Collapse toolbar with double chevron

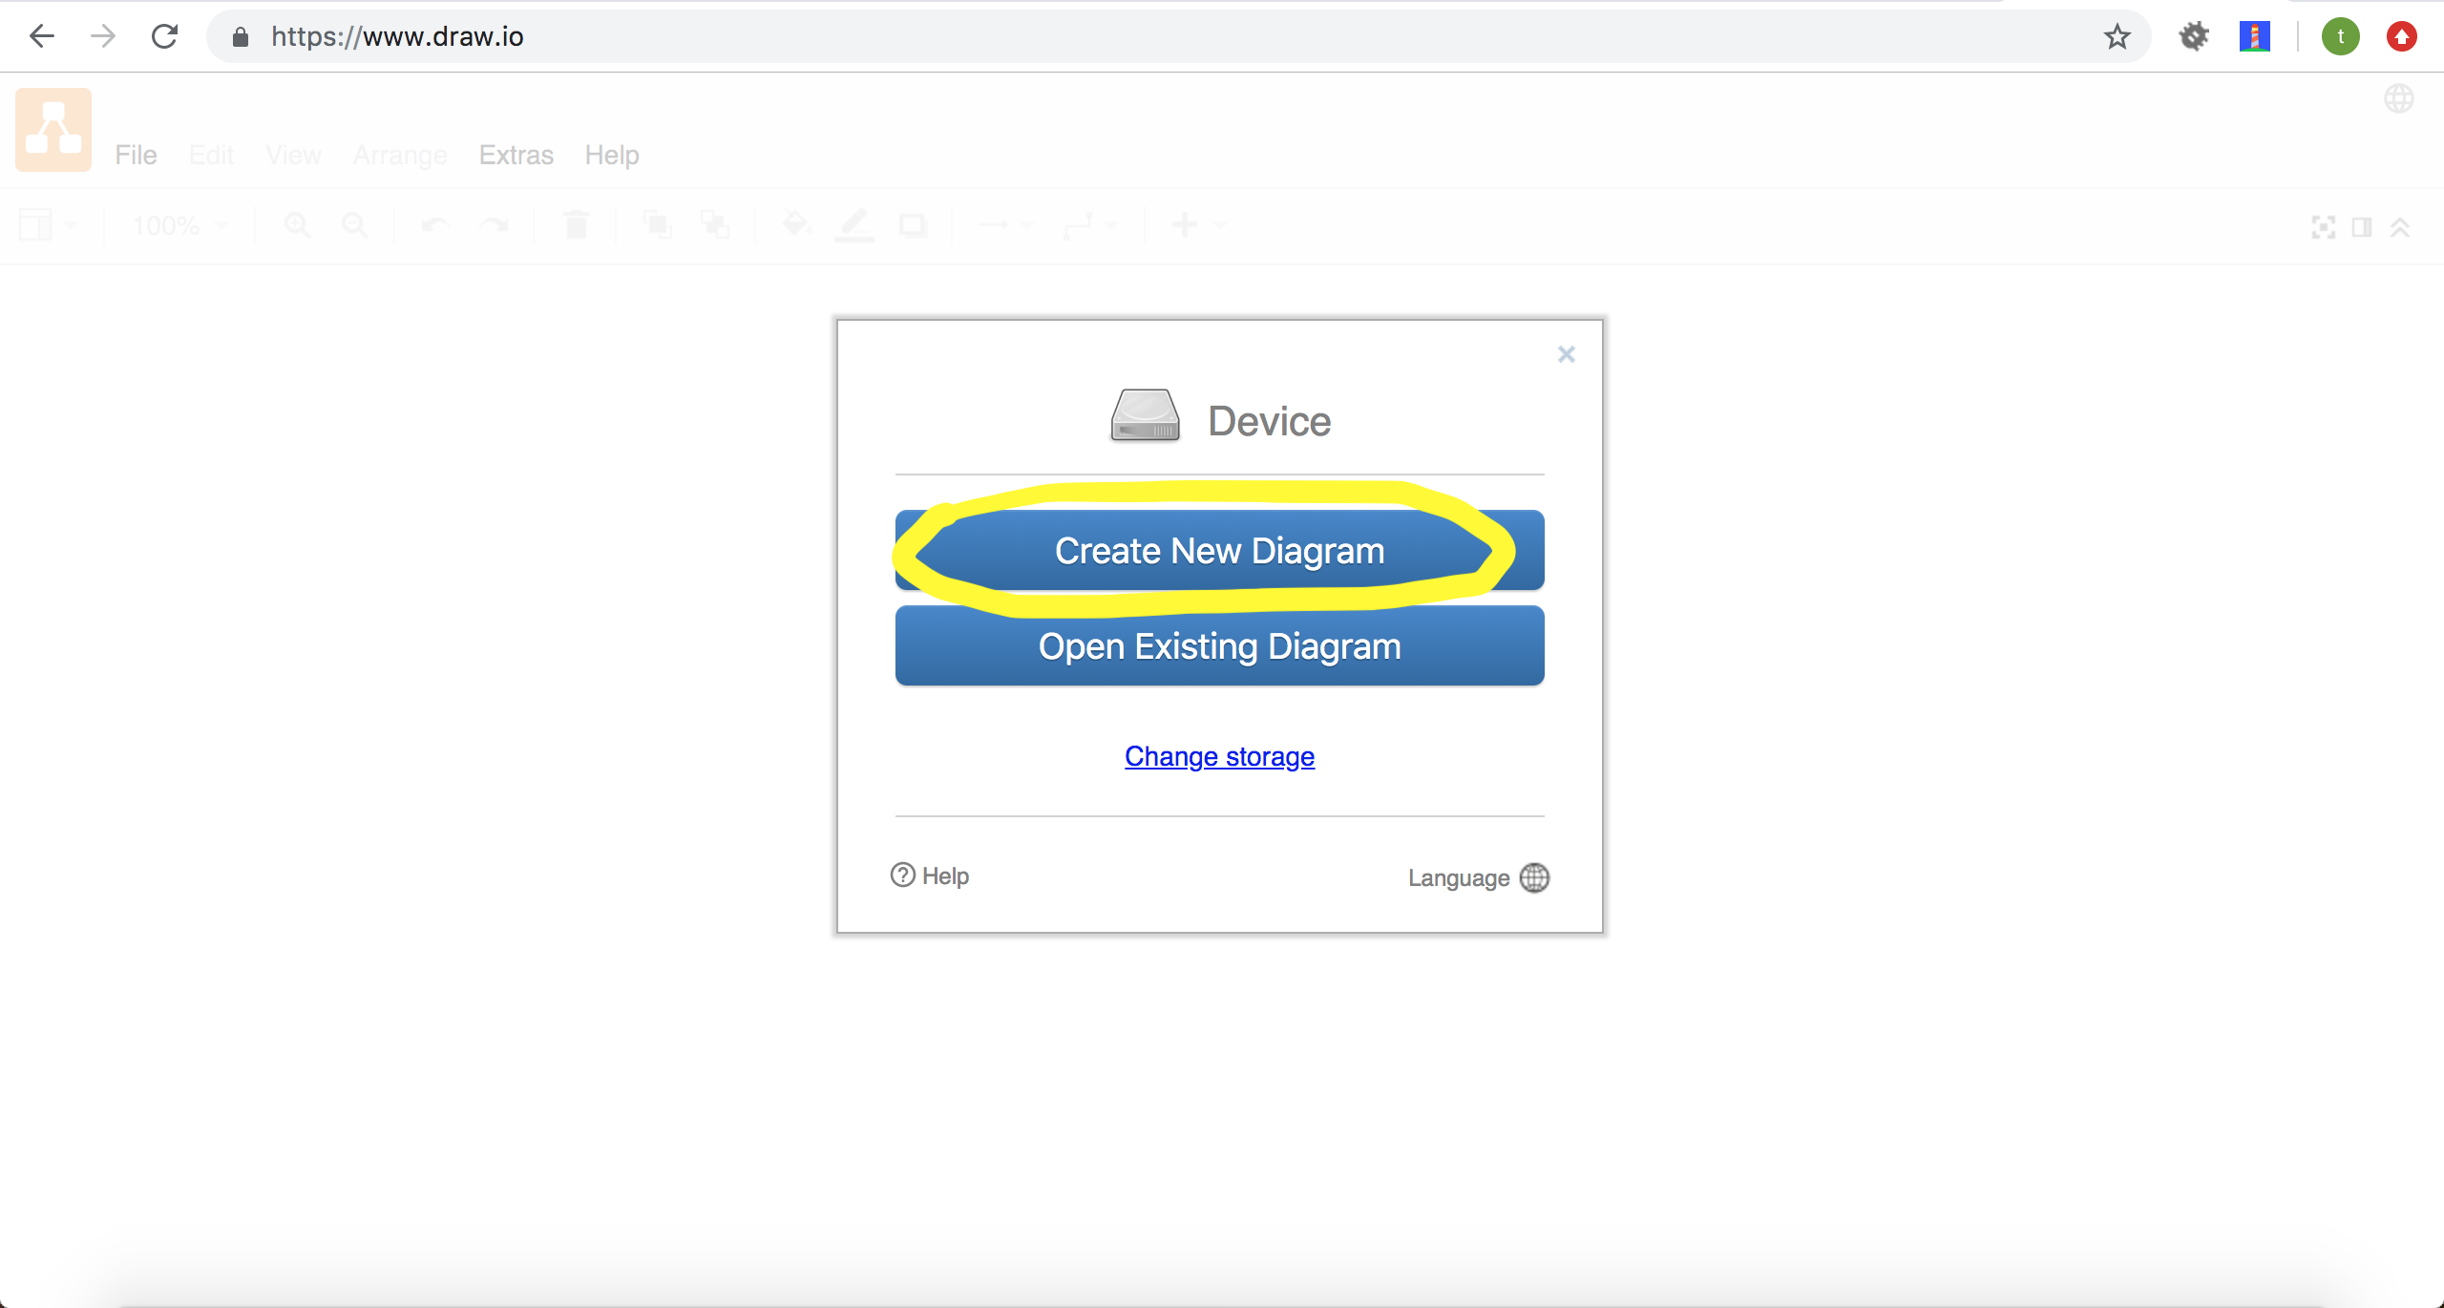tap(2400, 227)
